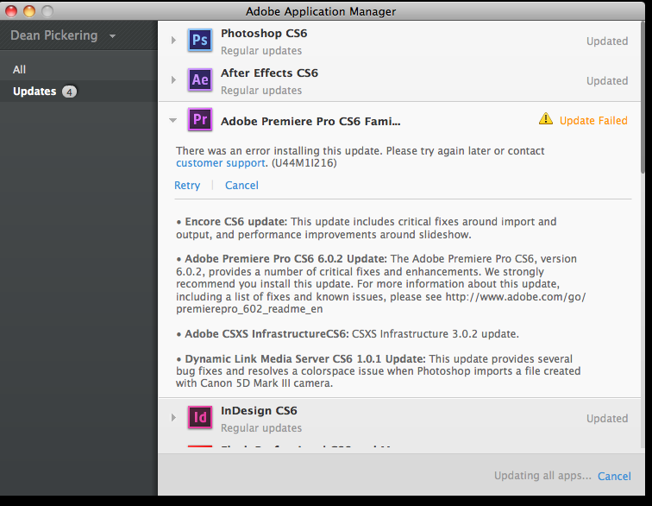Screen dimensions: 652x506
Task: Cancel updating all apps
Action: pos(614,476)
